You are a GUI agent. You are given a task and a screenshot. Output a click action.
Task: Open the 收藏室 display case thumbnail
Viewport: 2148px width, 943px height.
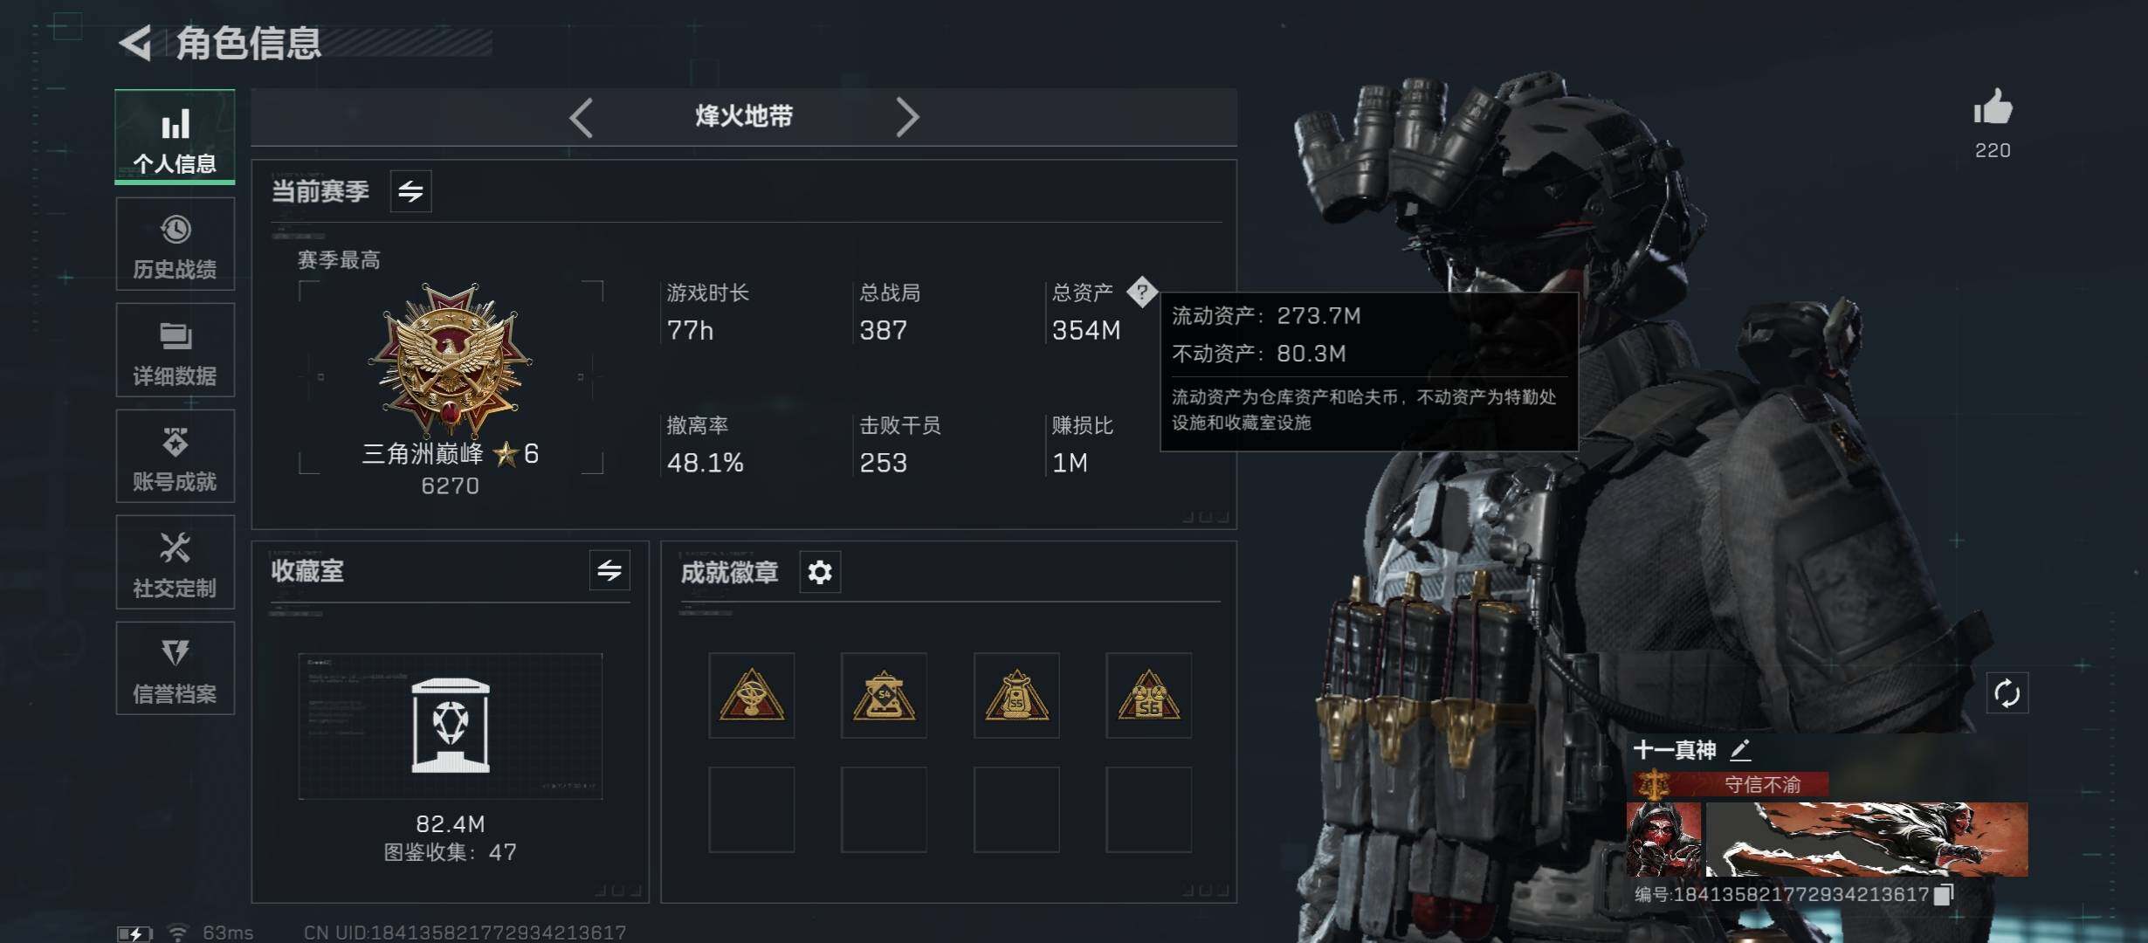tap(451, 726)
